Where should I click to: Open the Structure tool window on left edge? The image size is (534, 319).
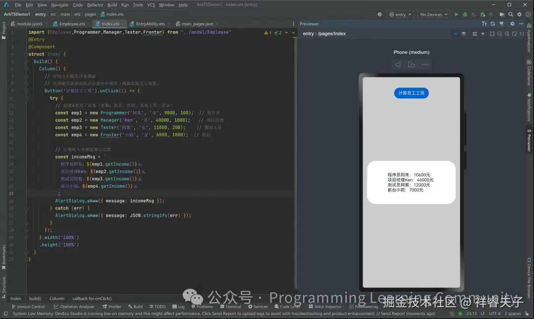(4, 287)
